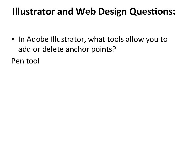Click the word "what" in the question
188x141 pixels.
pos(96,39)
